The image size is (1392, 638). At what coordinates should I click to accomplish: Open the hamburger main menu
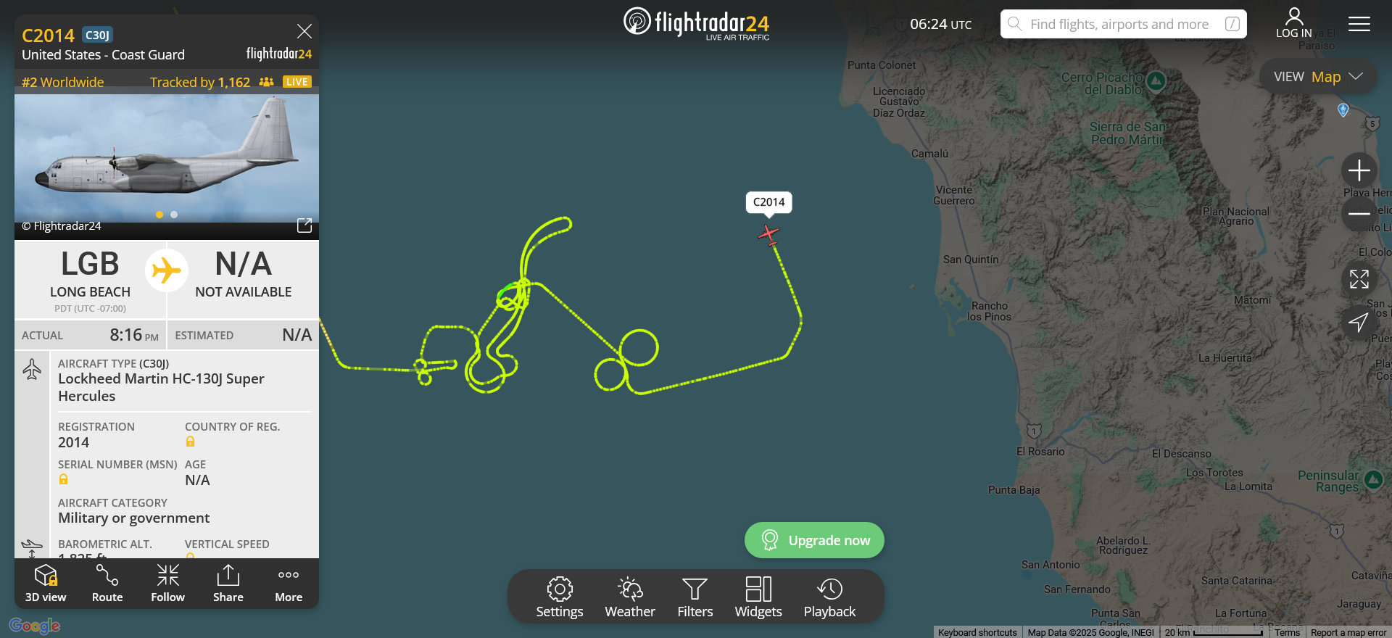pos(1359,24)
